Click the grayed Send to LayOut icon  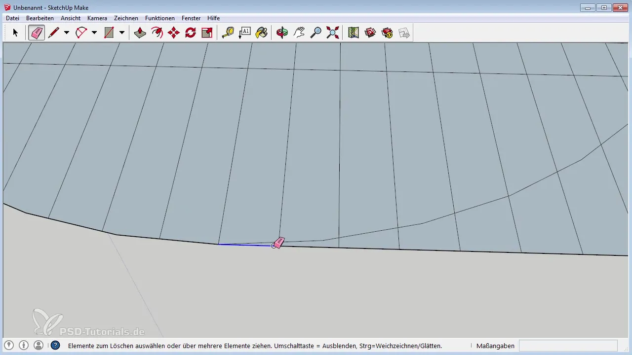point(404,33)
